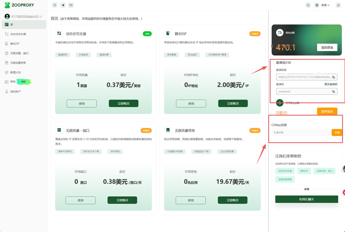Open the 英语 language dropdown
345x232 pixels.
coord(325,5)
